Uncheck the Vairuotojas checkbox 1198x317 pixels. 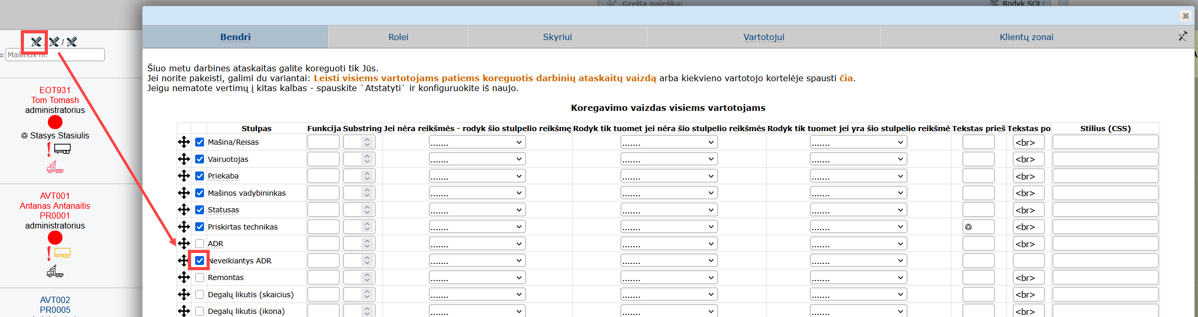click(x=200, y=159)
